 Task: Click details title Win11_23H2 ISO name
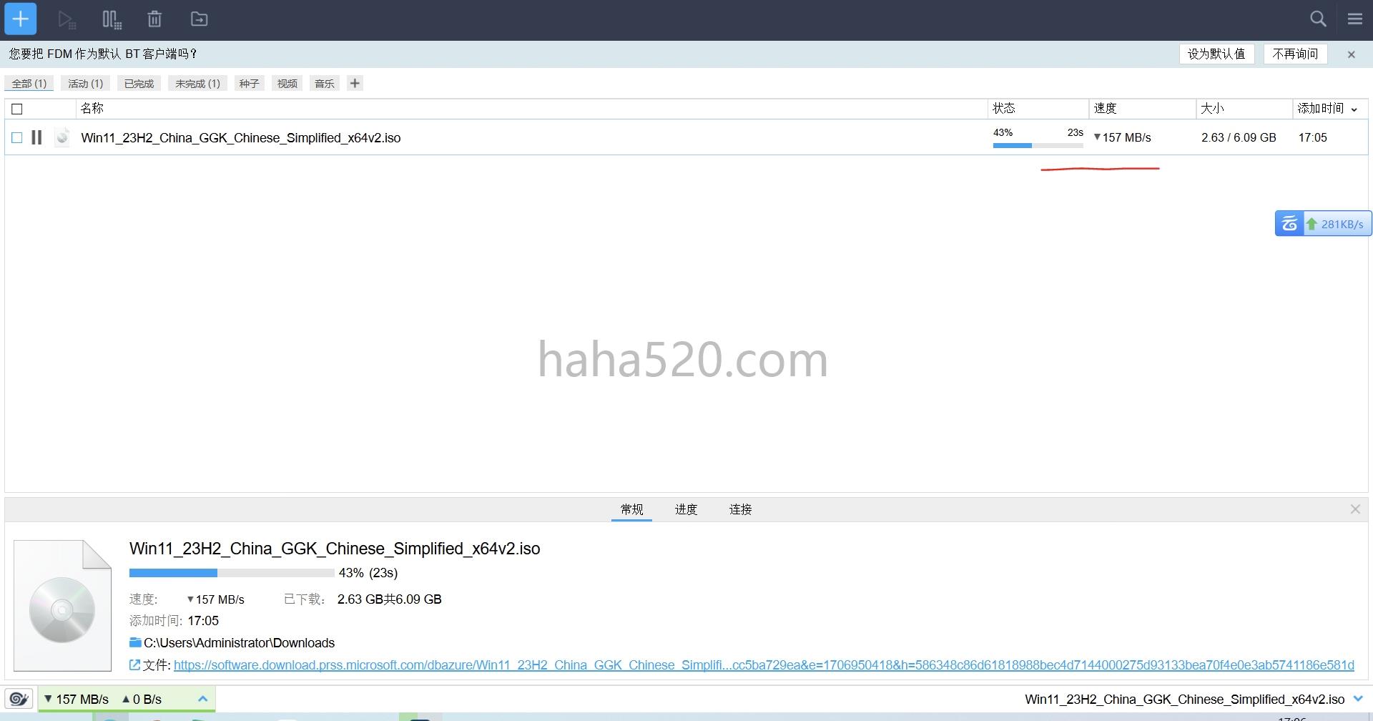point(335,549)
